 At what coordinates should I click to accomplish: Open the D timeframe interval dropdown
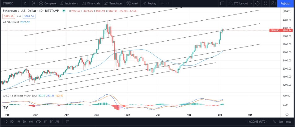point(25,3)
